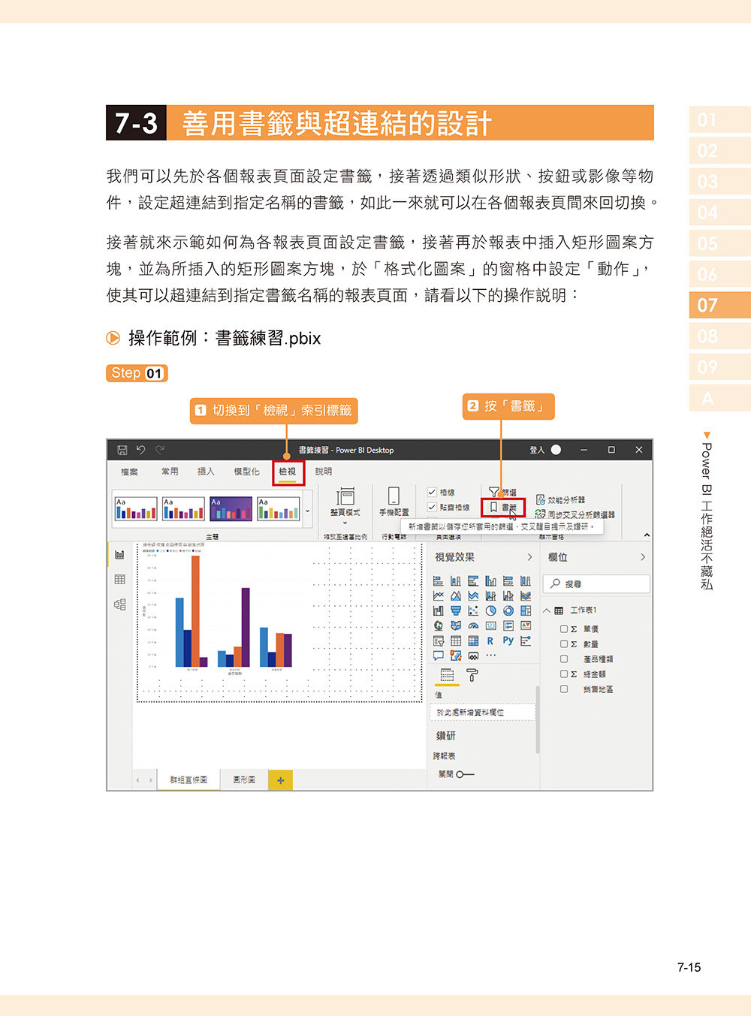Expand the themes gallery dropdown arrow

(x=306, y=509)
